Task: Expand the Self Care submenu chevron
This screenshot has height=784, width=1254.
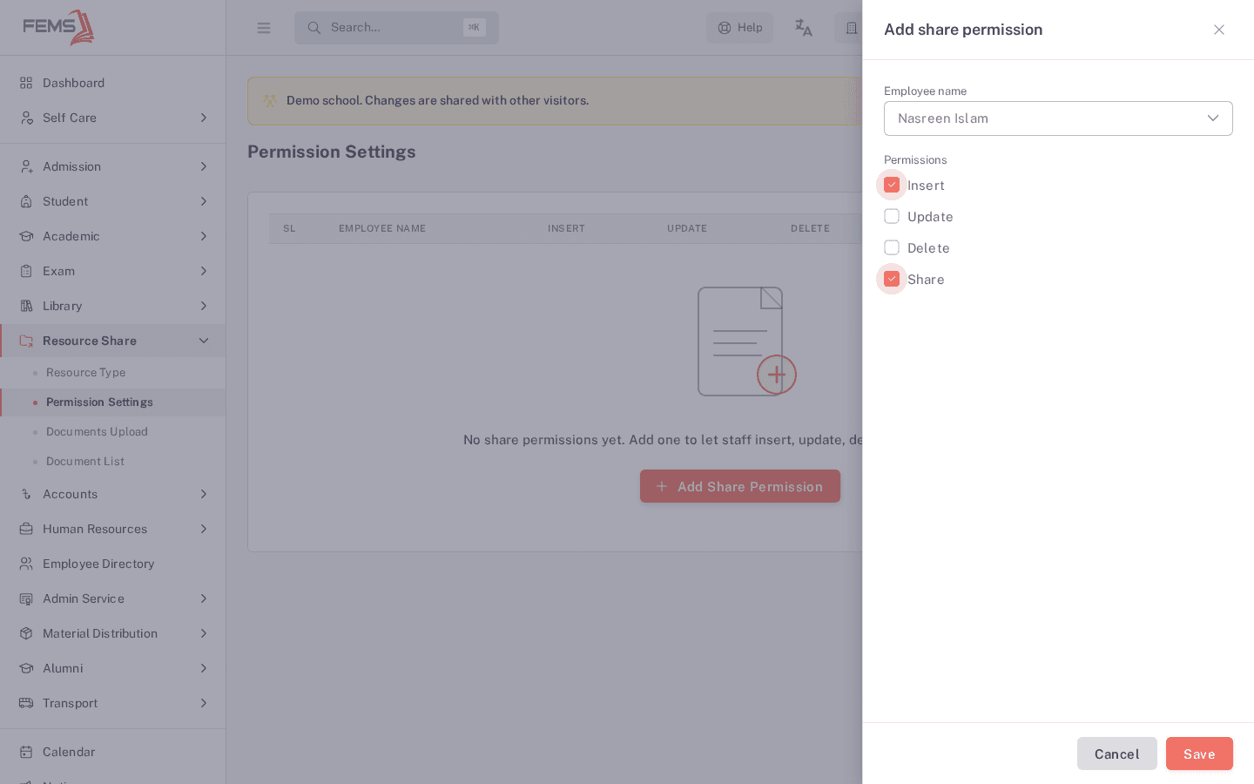Action: pyautogui.click(x=204, y=118)
